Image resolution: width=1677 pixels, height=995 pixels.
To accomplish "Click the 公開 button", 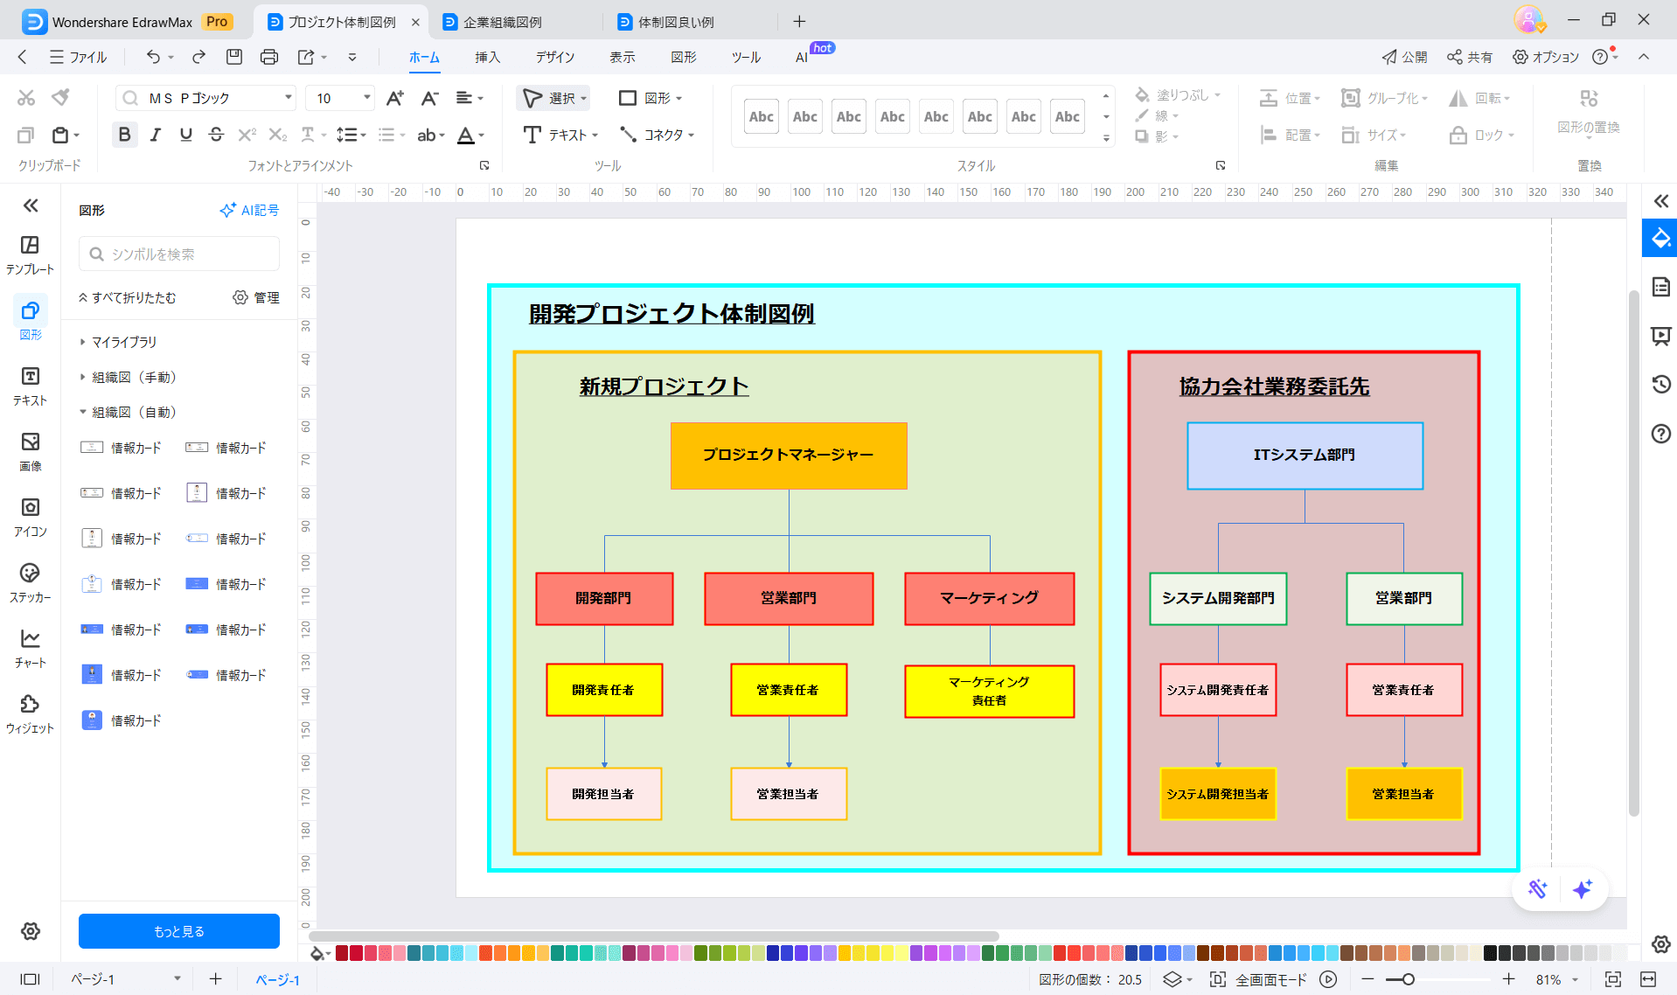I will tap(1404, 57).
